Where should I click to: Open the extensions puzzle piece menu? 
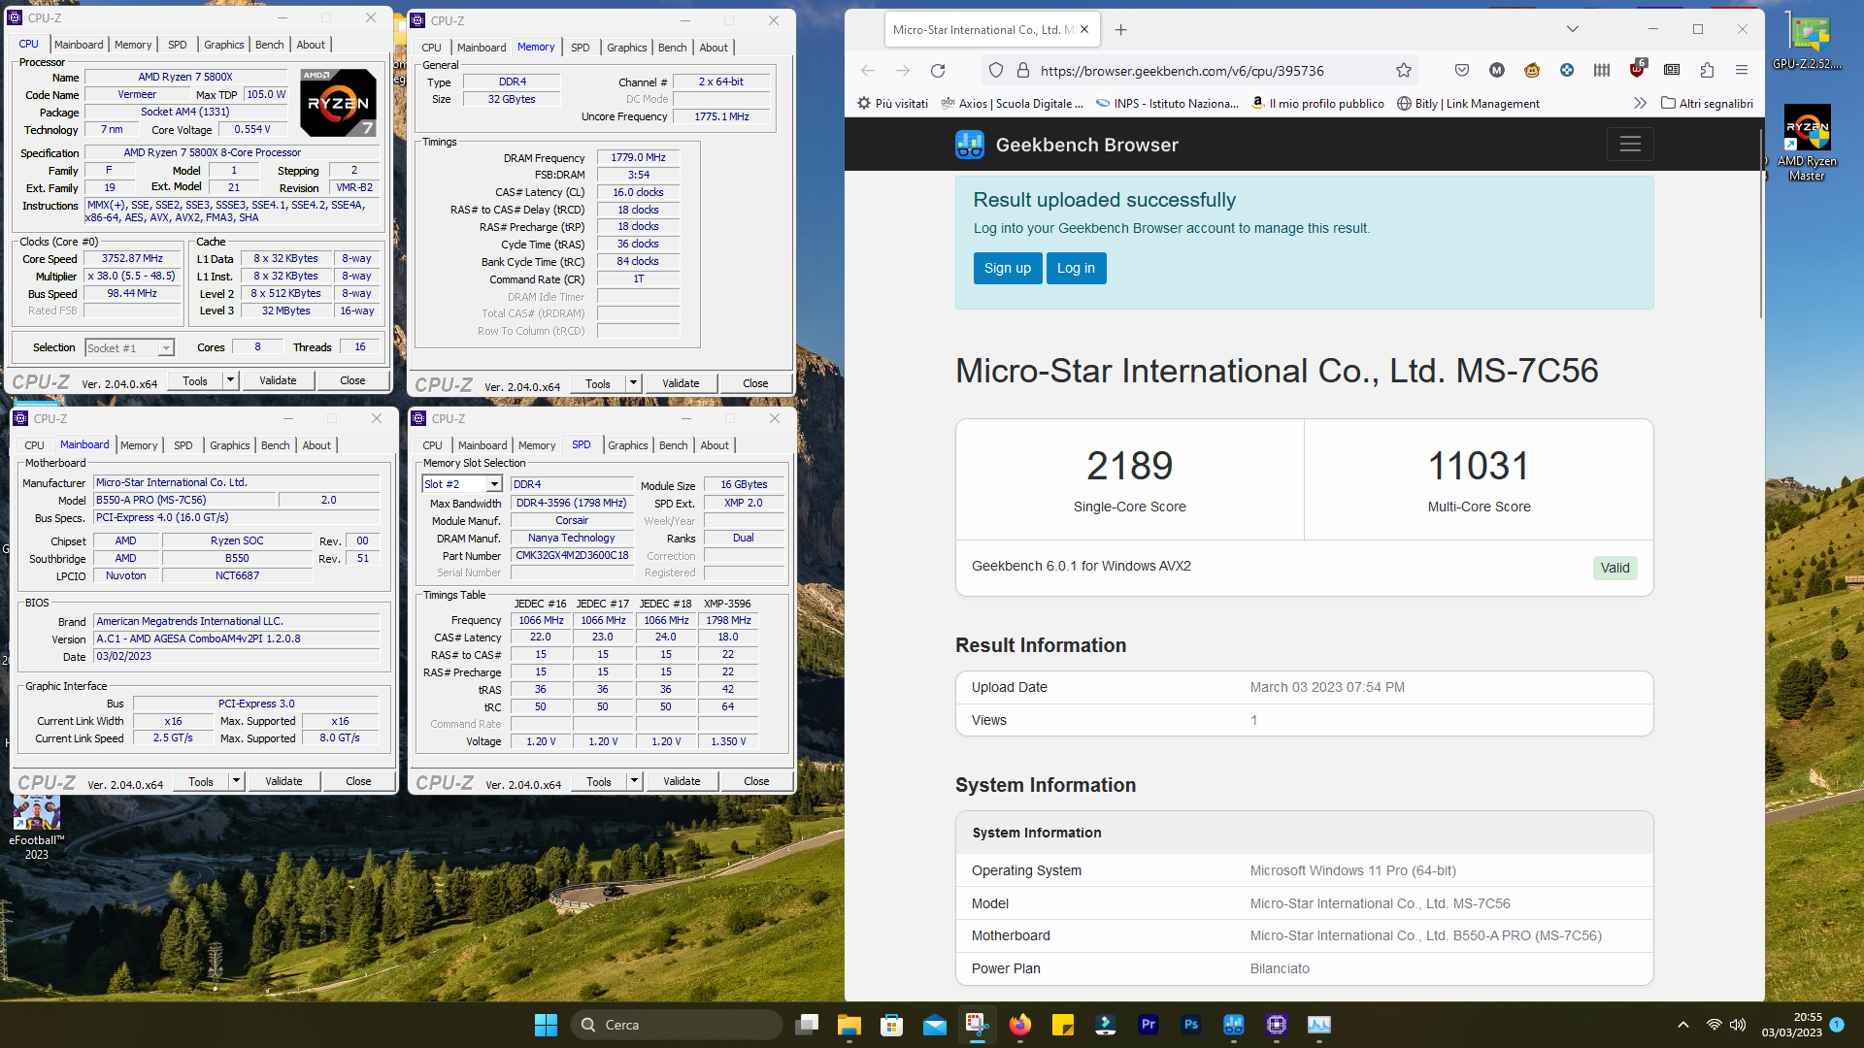click(x=1707, y=71)
